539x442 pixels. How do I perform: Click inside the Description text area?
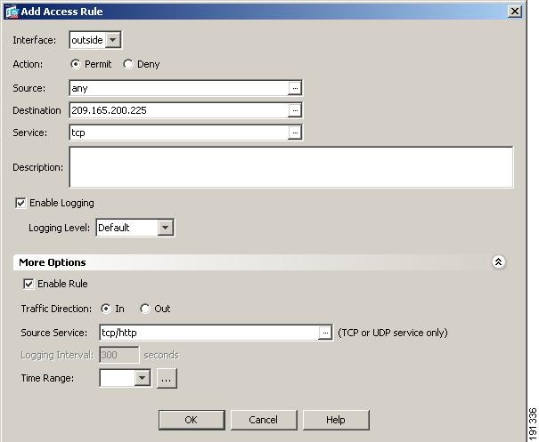tap(291, 167)
